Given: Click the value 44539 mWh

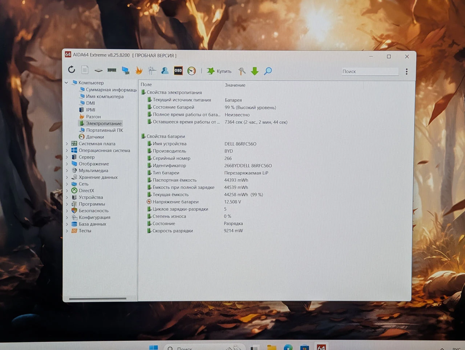Looking at the screenshot, I should [x=236, y=187].
